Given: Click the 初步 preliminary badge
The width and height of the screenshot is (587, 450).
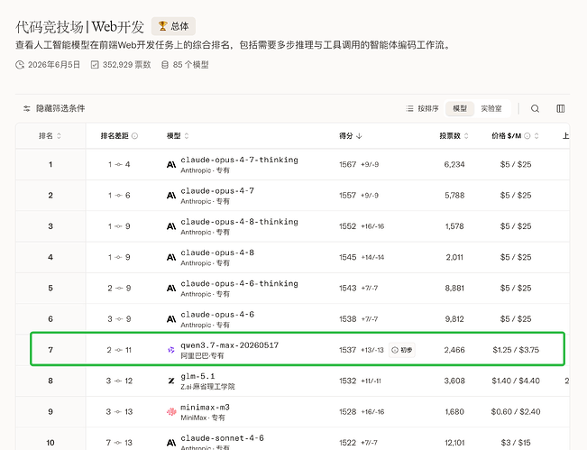Looking at the screenshot, I should pos(401,350).
